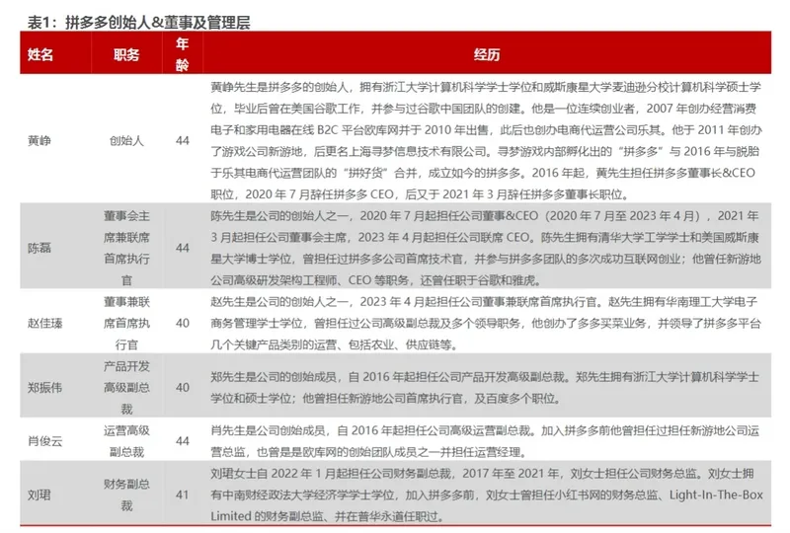Click the biography text starting 赵先生是公司的创始人之一

click(486, 323)
